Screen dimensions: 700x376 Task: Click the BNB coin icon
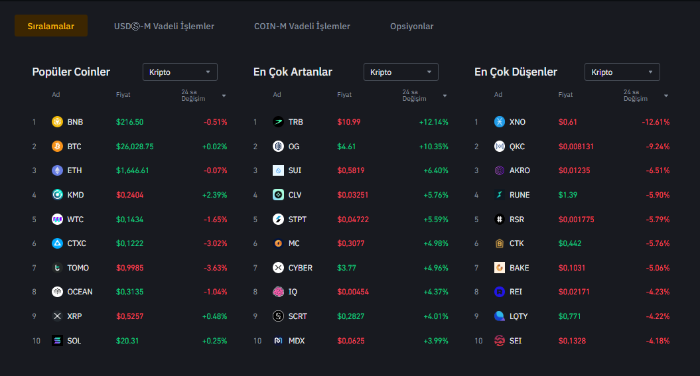57,122
